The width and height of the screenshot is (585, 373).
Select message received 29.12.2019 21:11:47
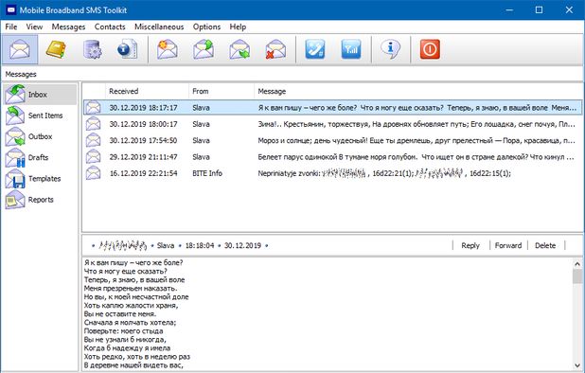point(332,157)
